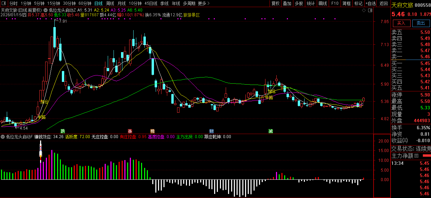Click the 涨停 limit-up price 5.90
Image resolution: width=431 pixels, height=198 pixels.
tap(425, 95)
